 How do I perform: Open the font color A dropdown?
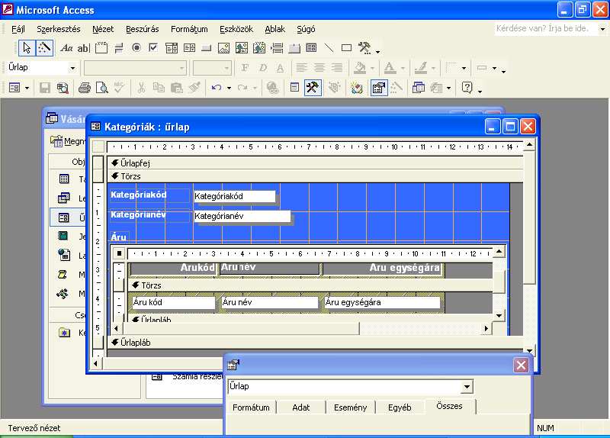(x=403, y=68)
